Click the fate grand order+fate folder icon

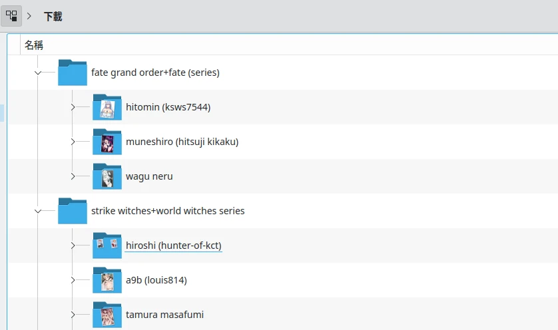(73, 73)
